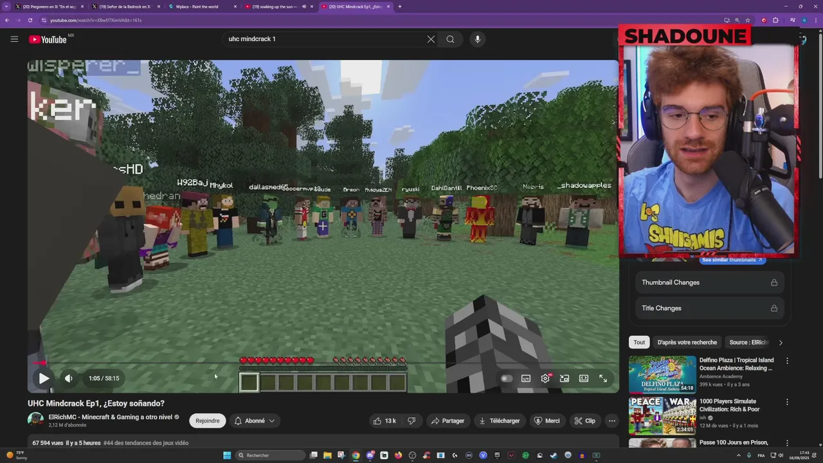Open #44 des tendances des jeux vidéo
This screenshot has width=823, height=463.
(x=146, y=443)
